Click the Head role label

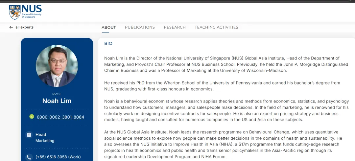(41, 135)
